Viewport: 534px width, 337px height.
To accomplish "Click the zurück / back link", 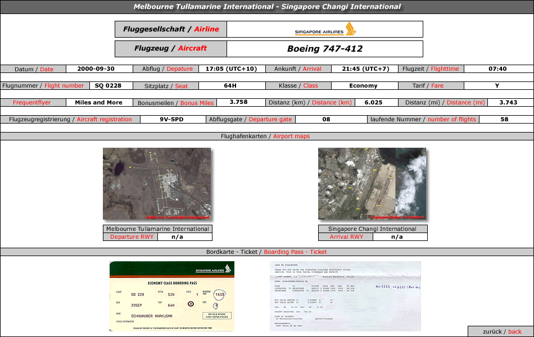I will (501, 331).
